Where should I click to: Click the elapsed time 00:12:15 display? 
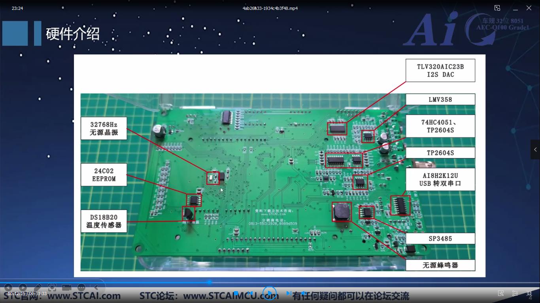click(17, 294)
